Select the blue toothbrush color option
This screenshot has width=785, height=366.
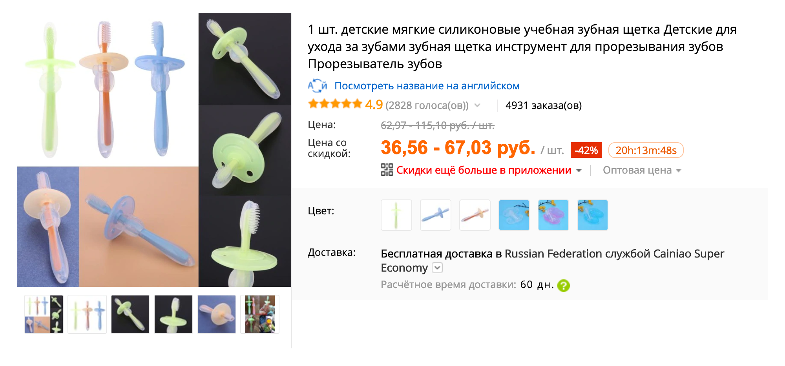[436, 215]
